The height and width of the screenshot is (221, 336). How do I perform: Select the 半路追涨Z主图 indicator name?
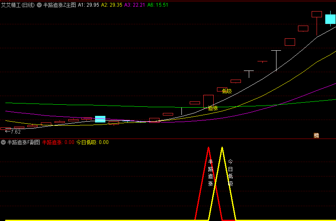tap(60, 5)
